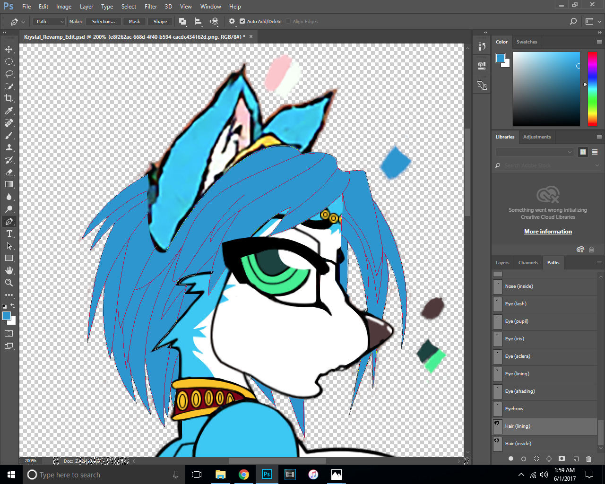Select the Zoom tool in toolbar
The width and height of the screenshot is (605, 484).
[9, 283]
